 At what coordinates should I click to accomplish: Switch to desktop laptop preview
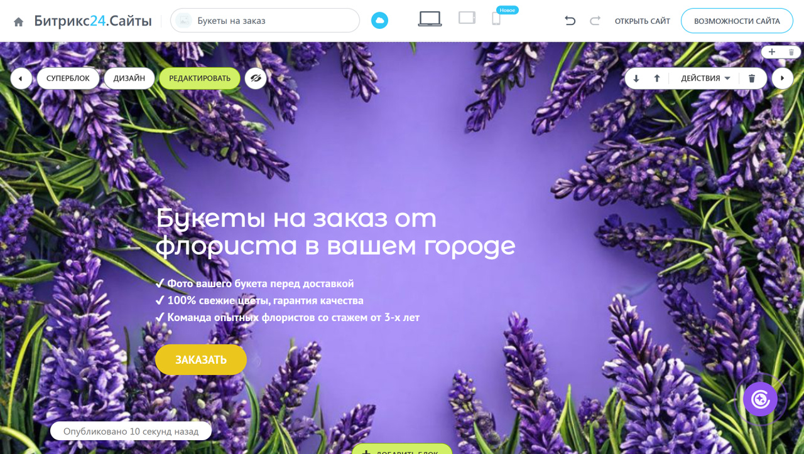[430, 19]
